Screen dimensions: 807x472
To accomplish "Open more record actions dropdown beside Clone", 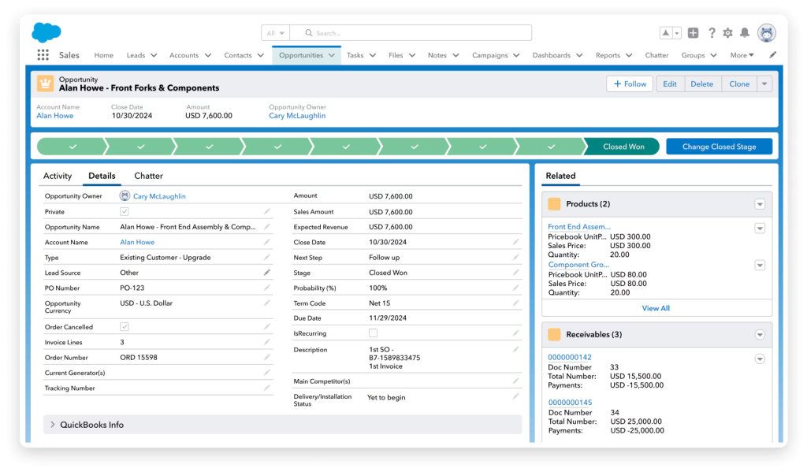I will click(x=764, y=84).
